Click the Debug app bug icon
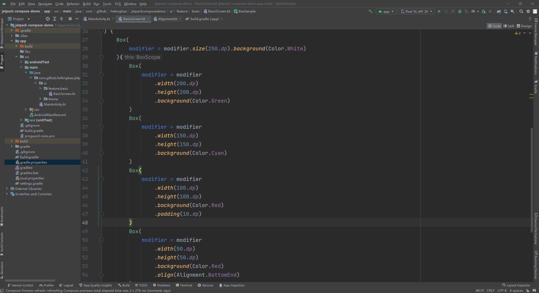 (460, 11)
